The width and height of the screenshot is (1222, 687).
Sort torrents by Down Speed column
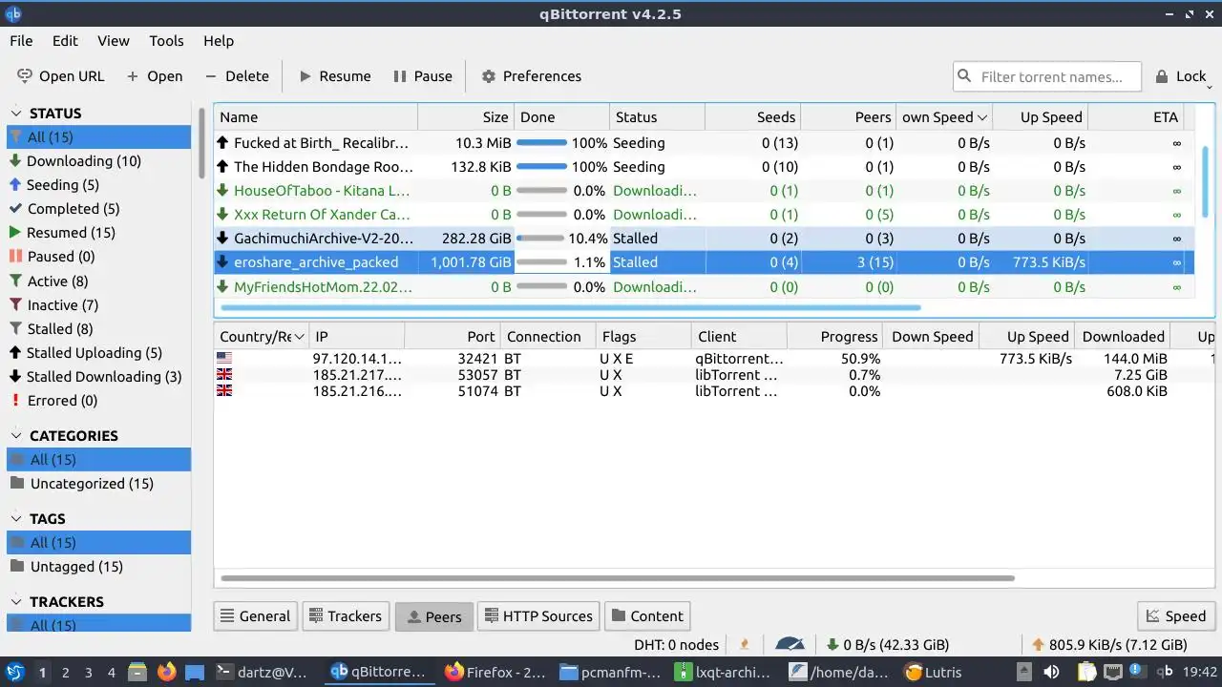944,117
